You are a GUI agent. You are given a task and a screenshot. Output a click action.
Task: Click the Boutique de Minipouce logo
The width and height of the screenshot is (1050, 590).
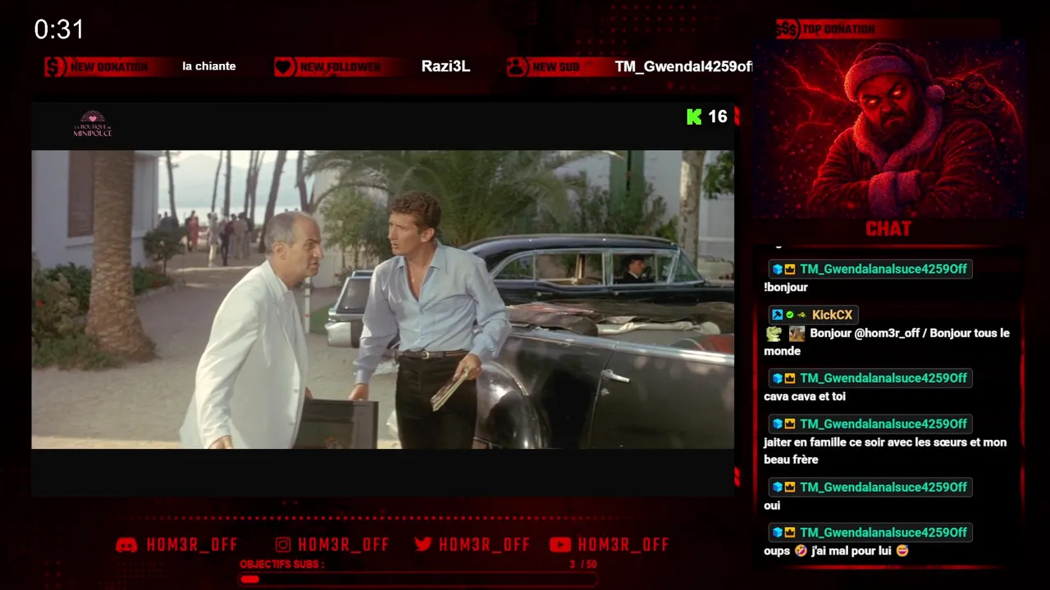click(93, 124)
